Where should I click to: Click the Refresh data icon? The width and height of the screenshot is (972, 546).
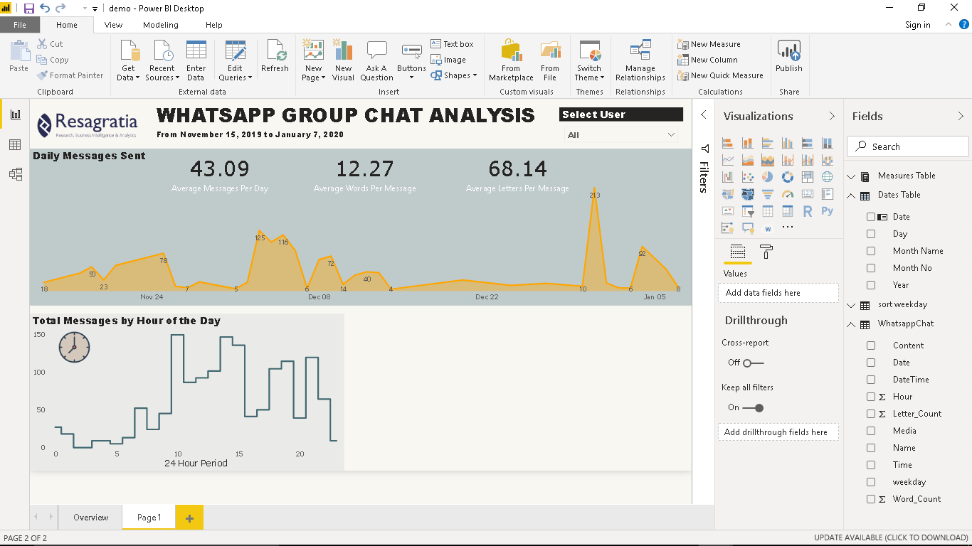pos(275,55)
